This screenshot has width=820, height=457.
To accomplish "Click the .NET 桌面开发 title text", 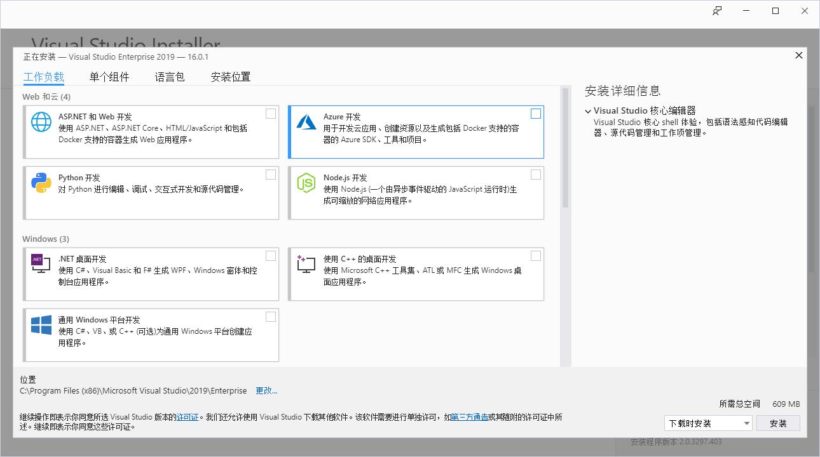I will [83, 259].
